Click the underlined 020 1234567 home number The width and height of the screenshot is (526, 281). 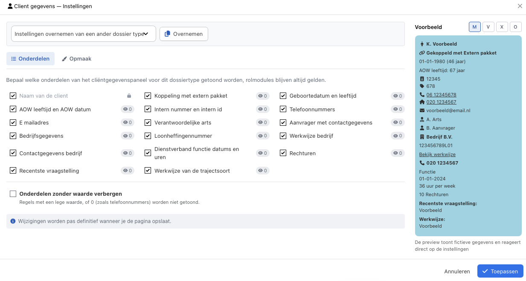click(441, 102)
